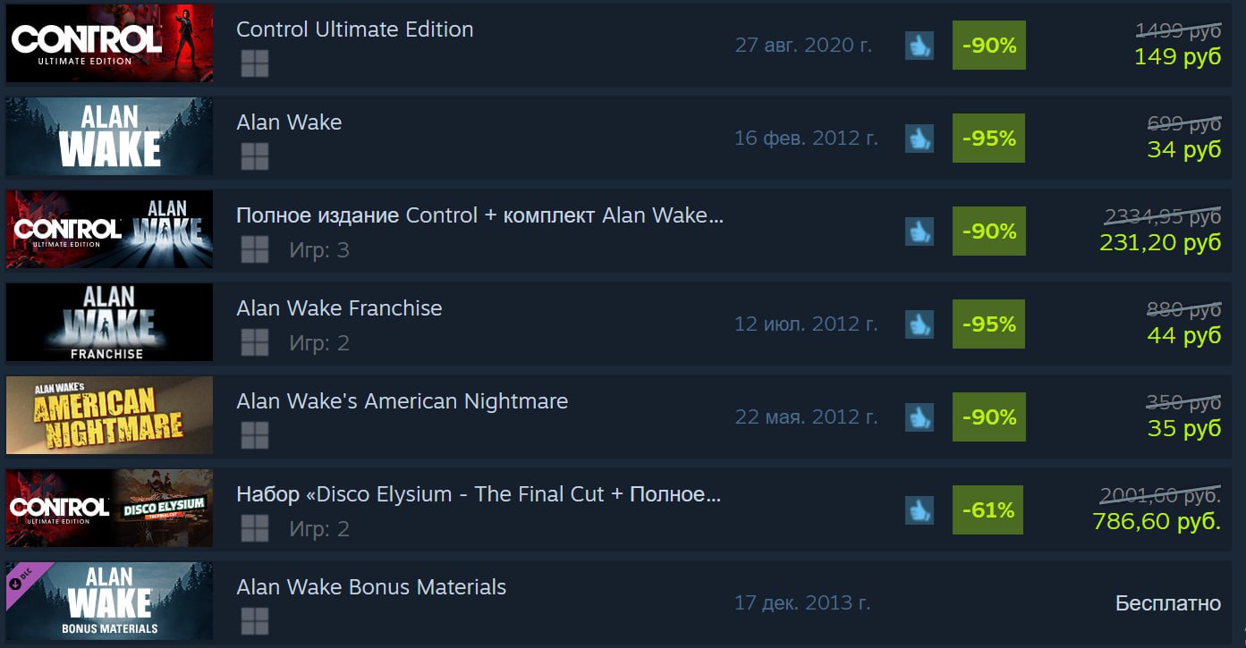Image resolution: width=1246 pixels, height=648 pixels.
Task: Click the -61% discount badge
Action: coord(989,510)
